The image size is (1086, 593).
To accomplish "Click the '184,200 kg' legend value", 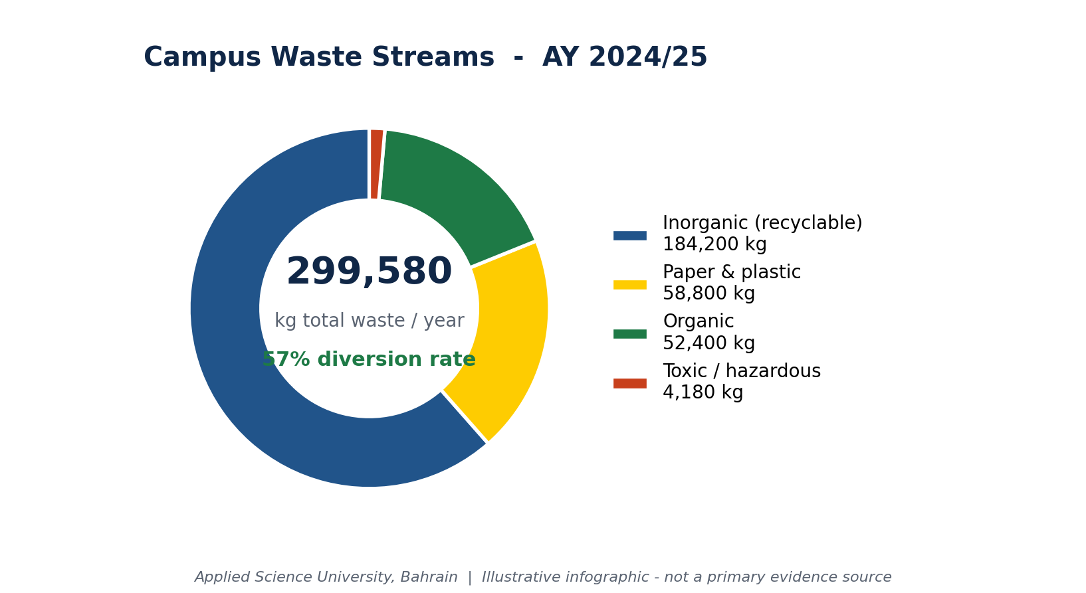I will [714, 245].
